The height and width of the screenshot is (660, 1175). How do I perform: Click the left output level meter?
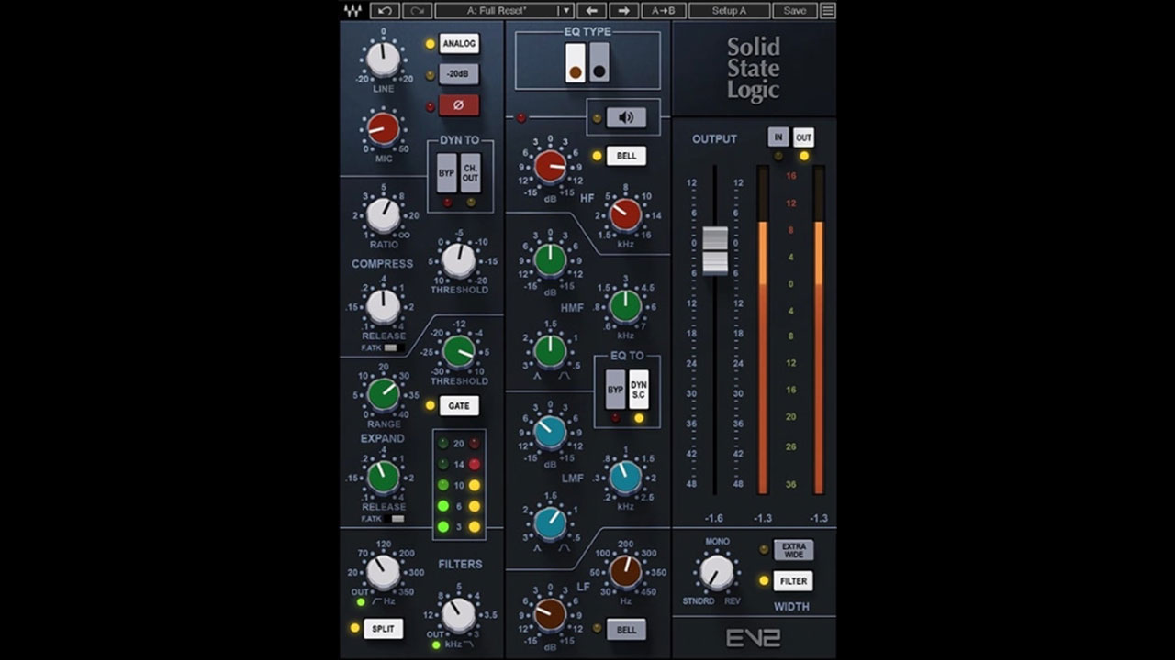click(763, 330)
